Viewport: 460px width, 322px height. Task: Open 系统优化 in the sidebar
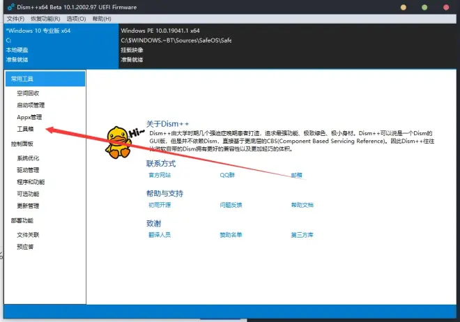(28, 158)
